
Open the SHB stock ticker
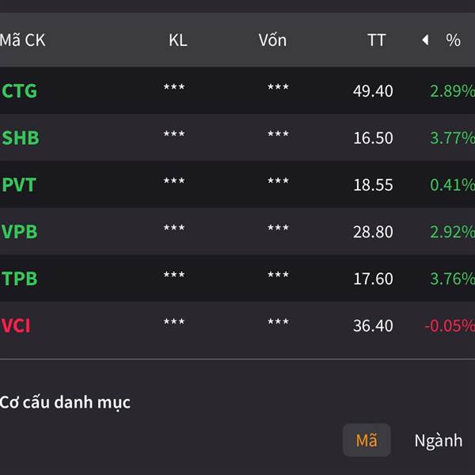click(21, 138)
